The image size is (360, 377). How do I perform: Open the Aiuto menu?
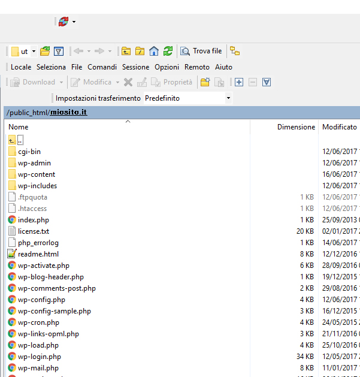pyautogui.click(x=224, y=67)
